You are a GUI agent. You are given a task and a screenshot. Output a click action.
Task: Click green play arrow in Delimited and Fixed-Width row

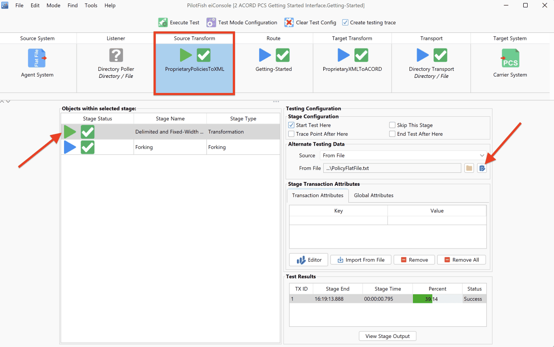[x=70, y=132]
